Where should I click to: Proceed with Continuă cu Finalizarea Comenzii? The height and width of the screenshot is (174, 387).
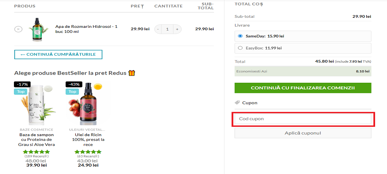pos(303,88)
